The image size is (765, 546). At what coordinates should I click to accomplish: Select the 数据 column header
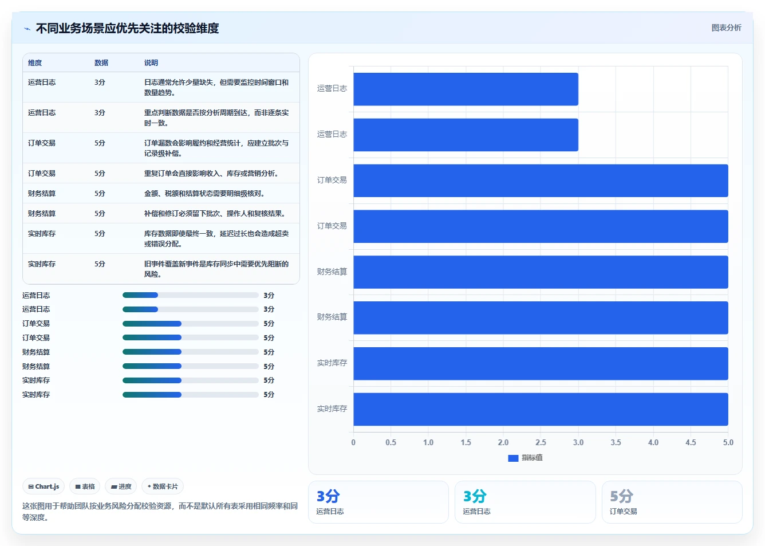pos(101,63)
